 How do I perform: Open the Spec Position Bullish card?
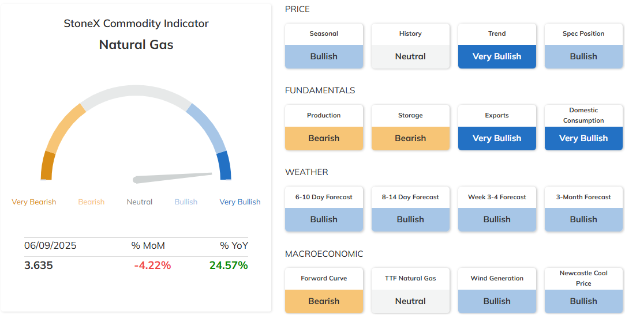click(x=583, y=45)
